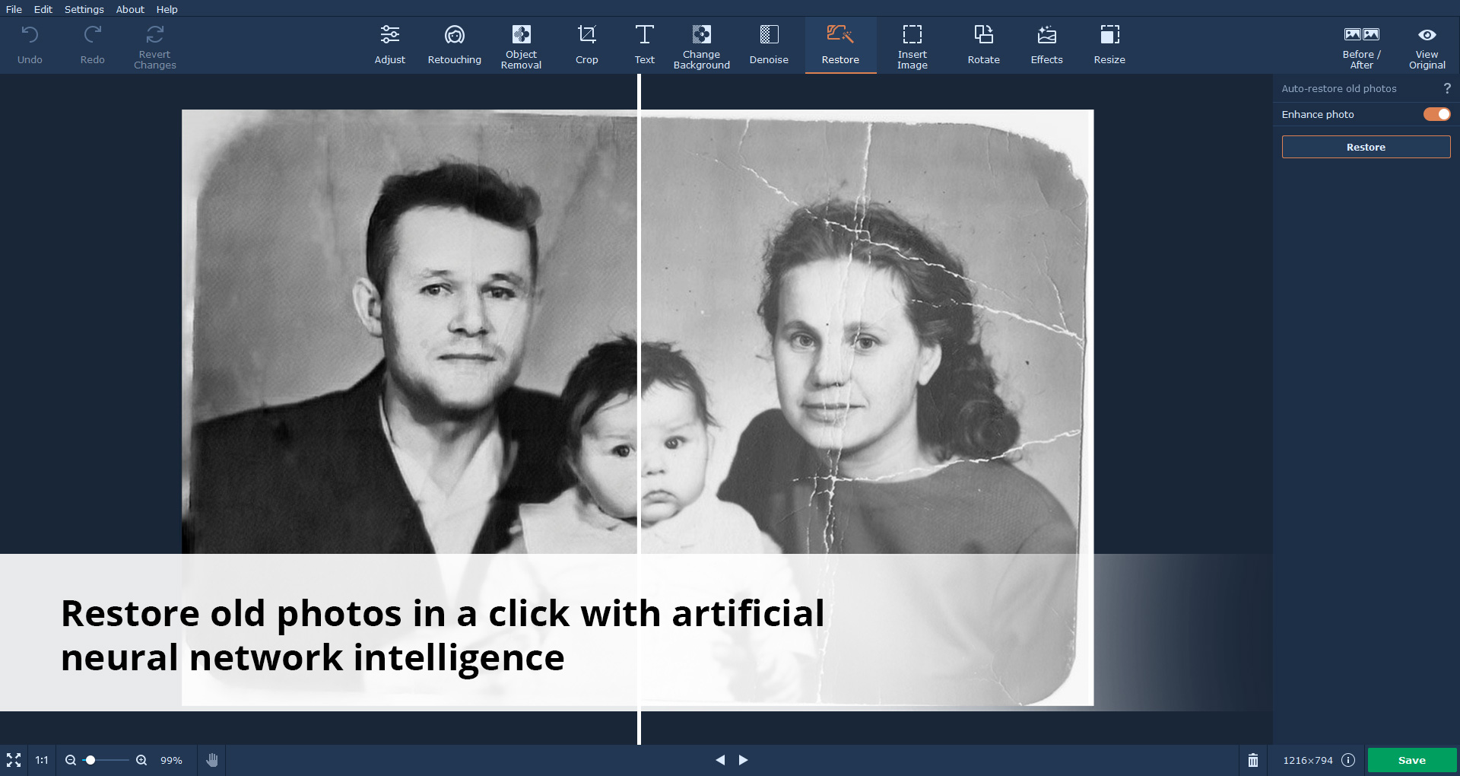This screenshot has width=1460, height=776.
Task: Show image info next to 1216×794
Action: 1348,760
